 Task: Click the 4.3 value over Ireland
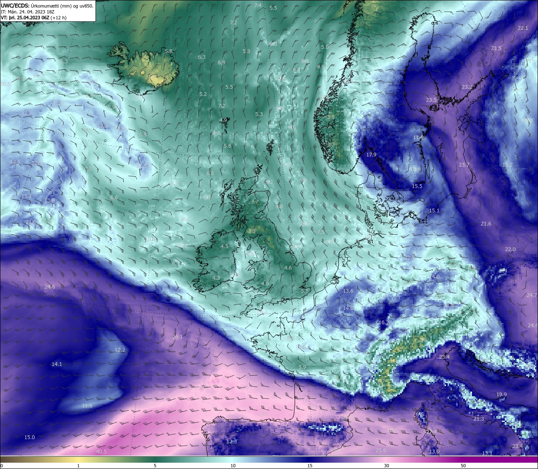(216, 278)
